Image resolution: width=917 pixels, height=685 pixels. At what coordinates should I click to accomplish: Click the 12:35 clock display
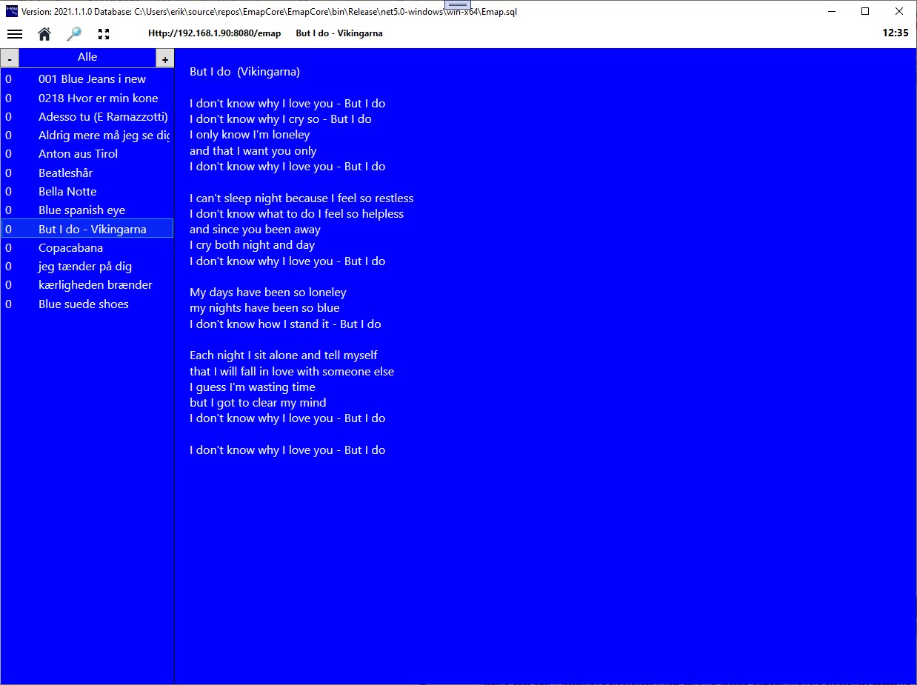click(896, 33)
